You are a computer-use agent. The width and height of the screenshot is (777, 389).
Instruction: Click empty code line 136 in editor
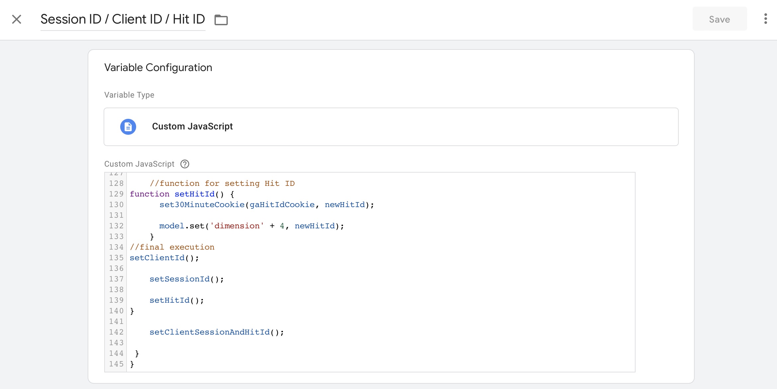pos(381,269)
